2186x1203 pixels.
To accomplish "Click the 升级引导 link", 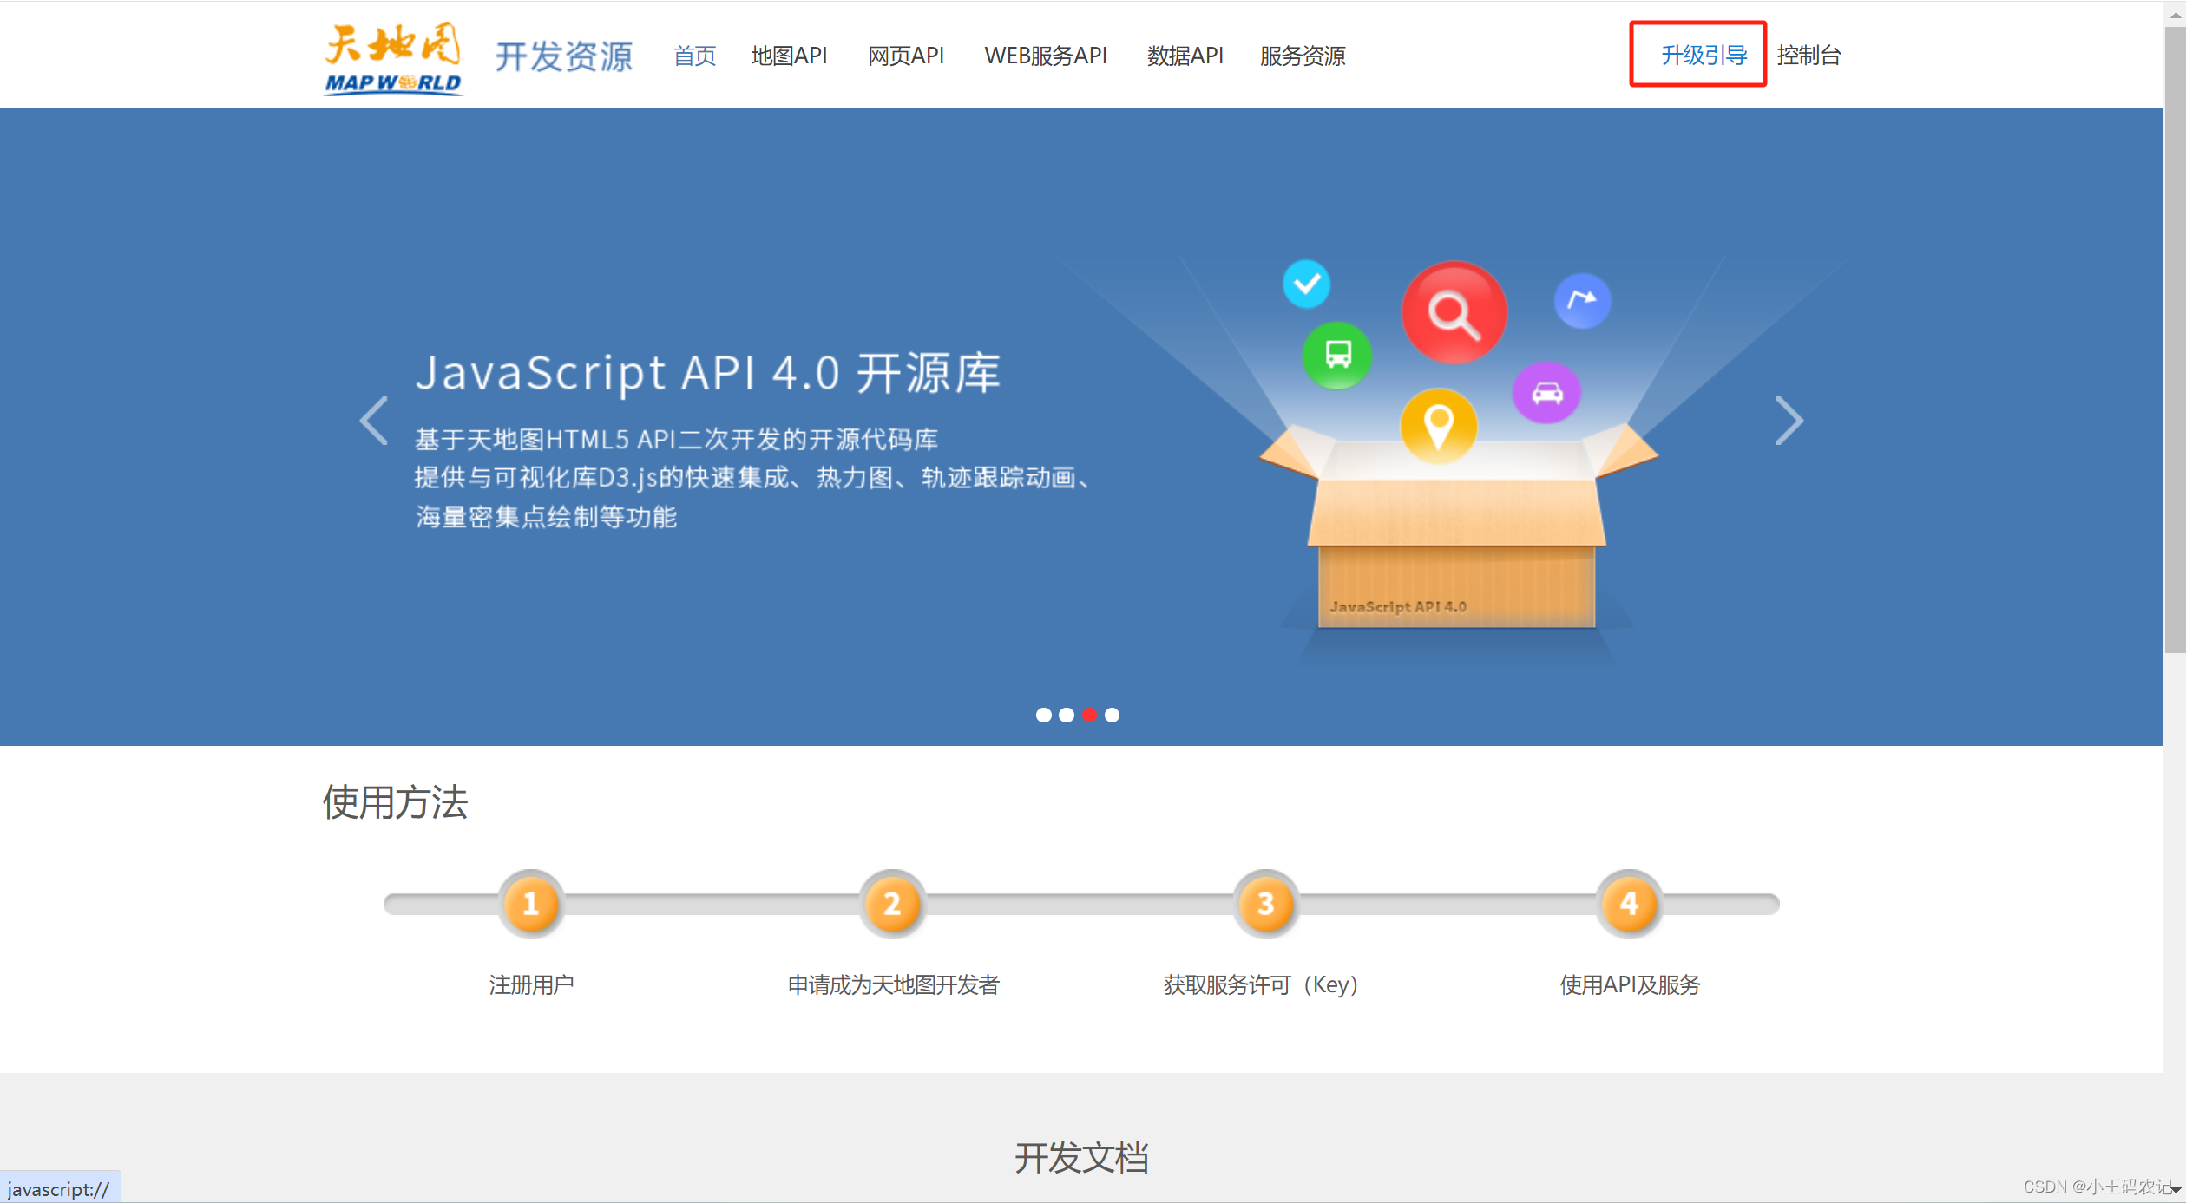I will (1704, 56).
